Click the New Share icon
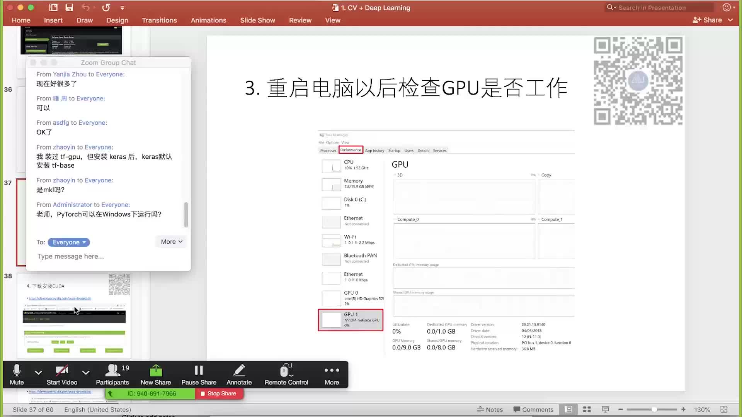This screenshot has height=417, width=742. click(156, 371)
